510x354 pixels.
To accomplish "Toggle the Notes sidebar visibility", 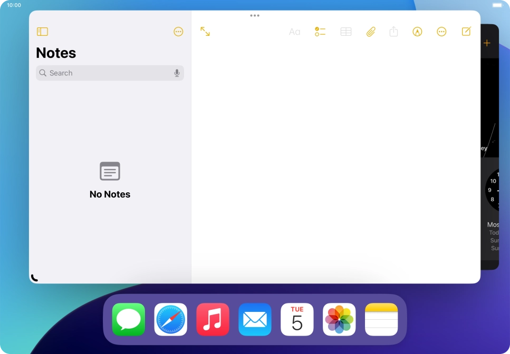I will click(x=42, y=32).
